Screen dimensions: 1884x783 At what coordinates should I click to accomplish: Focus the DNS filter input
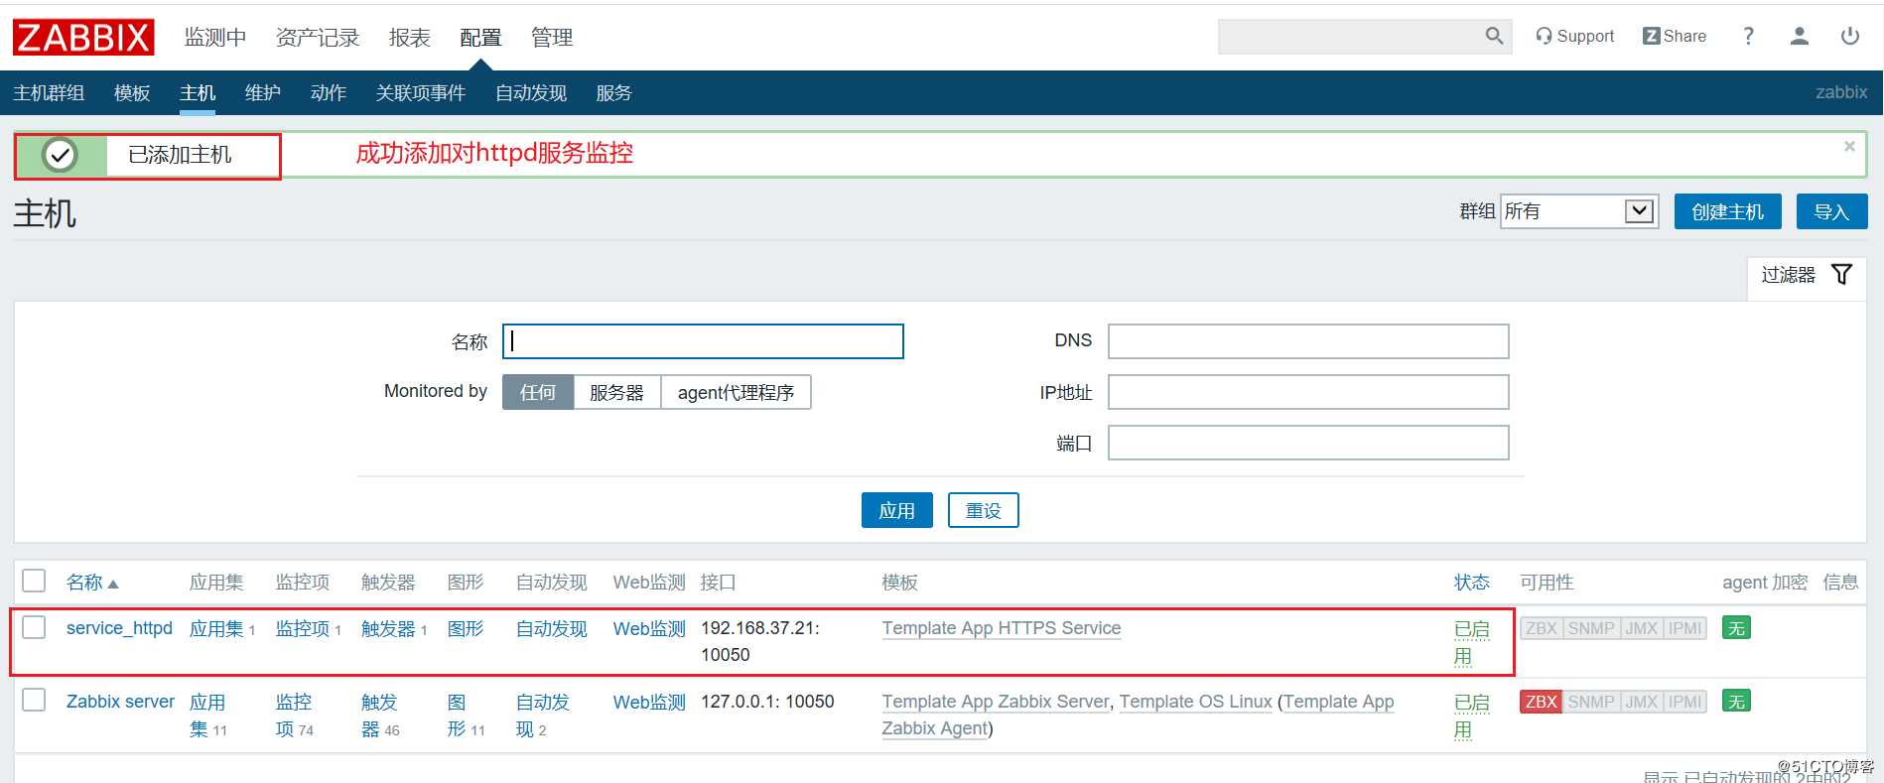click(x=1308, y=341)
